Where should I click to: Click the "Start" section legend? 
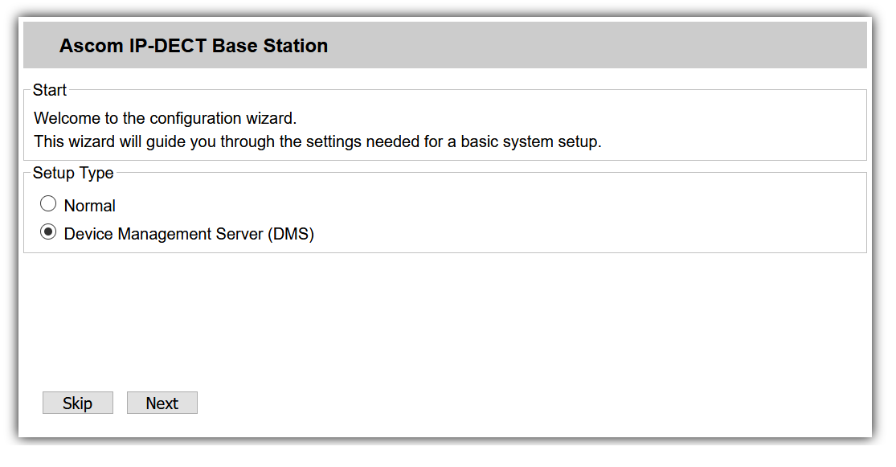[x=50, y=90]
